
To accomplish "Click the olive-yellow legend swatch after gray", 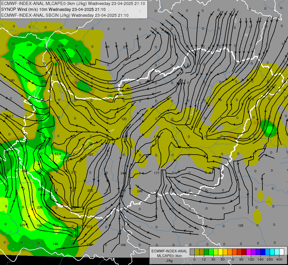I will point(197,252).
